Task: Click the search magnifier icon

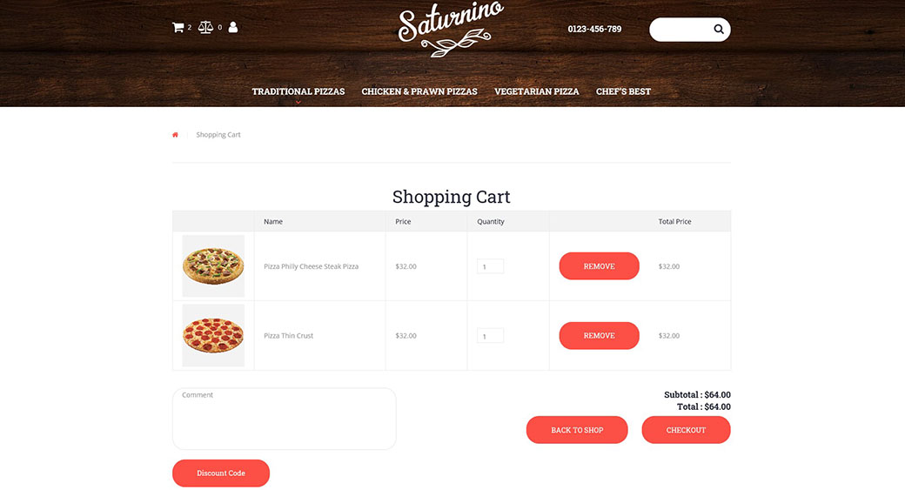Action: pos(719,30)
